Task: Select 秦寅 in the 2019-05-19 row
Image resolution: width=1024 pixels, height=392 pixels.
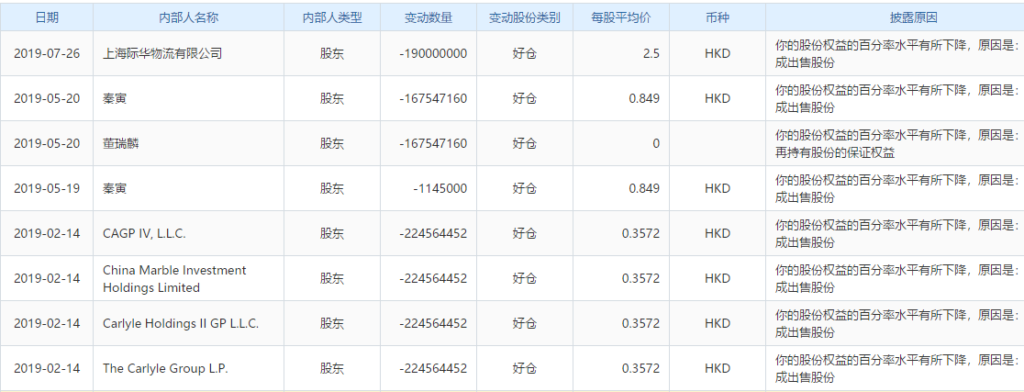Action: [188, 188]
